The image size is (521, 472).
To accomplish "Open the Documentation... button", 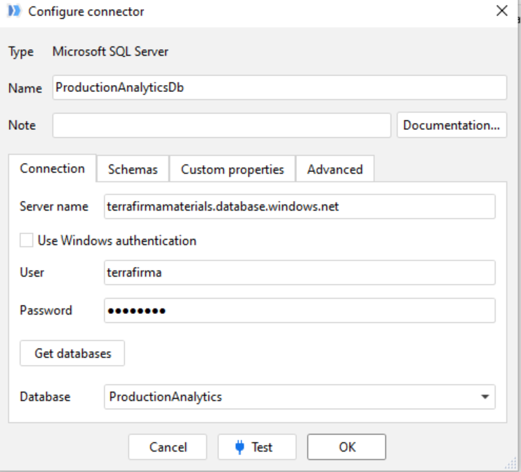I will 451,126.
